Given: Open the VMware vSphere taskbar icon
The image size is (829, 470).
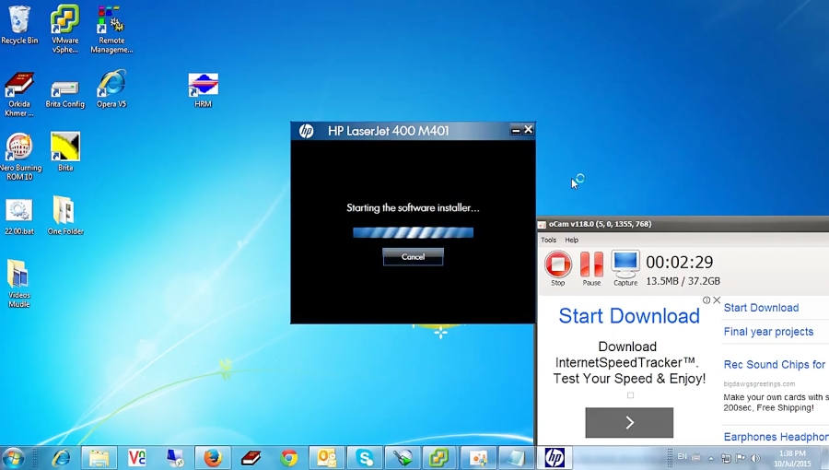Looking at the screenshot, I should pyautogui.click(x=440, y=457).
